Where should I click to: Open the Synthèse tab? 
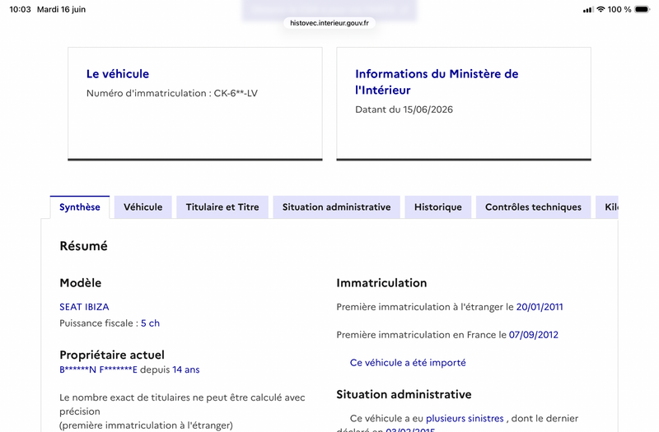(79, 207)
